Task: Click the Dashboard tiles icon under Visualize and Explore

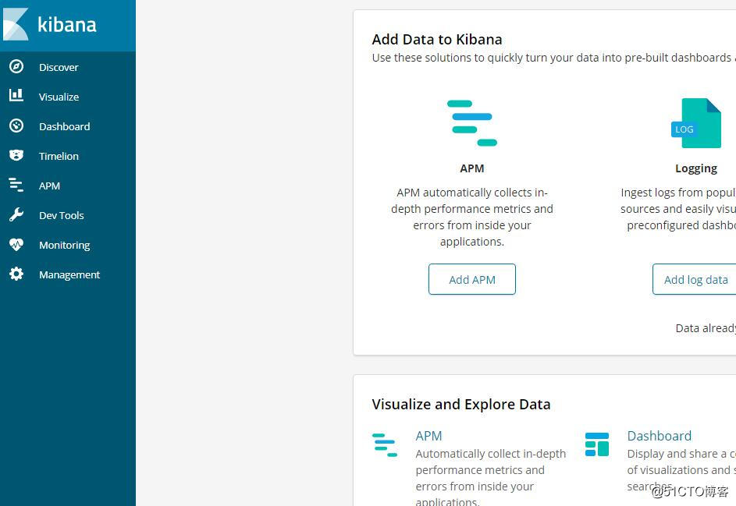Action: coord(597,444)
